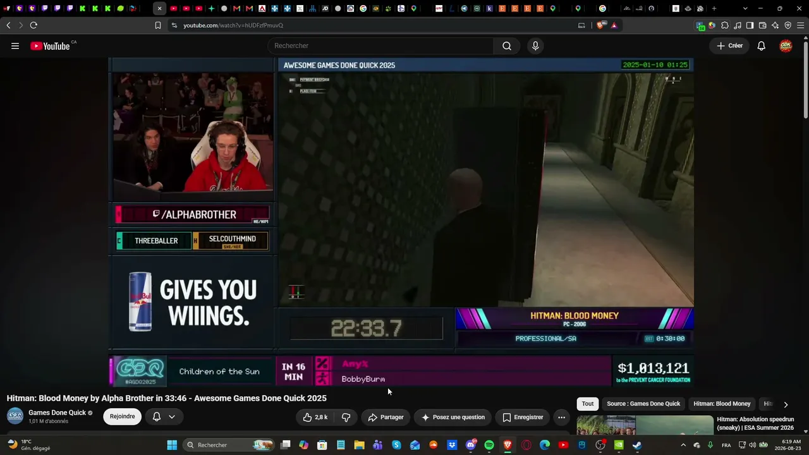Go forward in the browser

(x=21, y=25)
